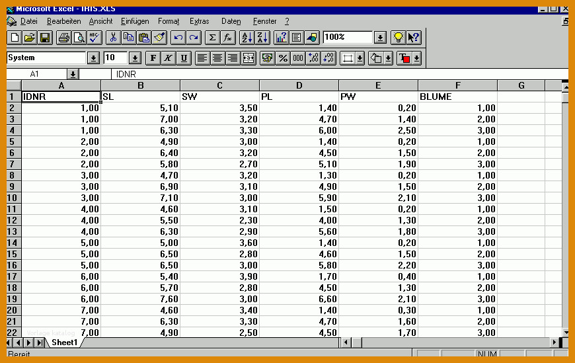The width and height of the screenshot is (575, 363).
Task: Expand the zoom 100% dropdown
Action: pos(380,38)
